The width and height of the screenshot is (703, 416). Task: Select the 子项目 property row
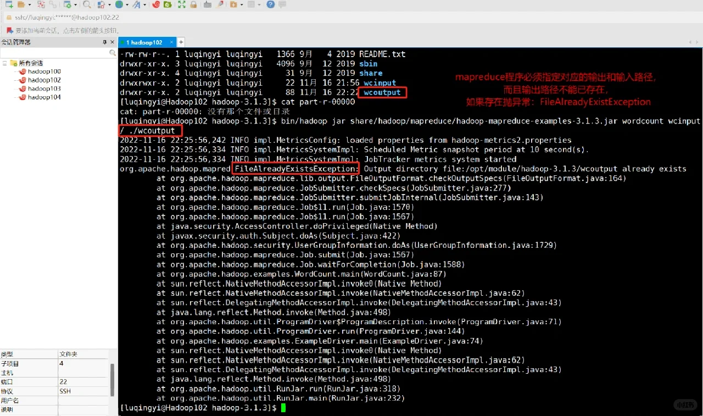(x=54, y=364)
